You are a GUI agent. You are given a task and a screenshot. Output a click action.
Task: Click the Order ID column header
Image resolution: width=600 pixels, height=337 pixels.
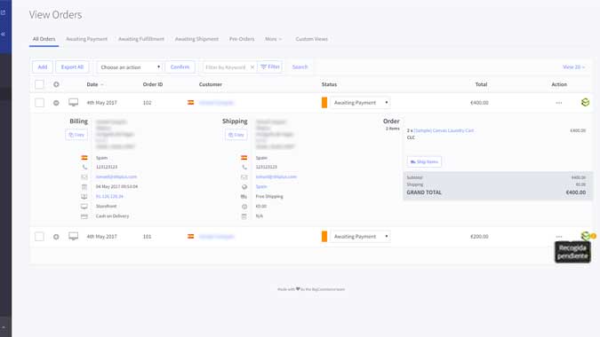(153, 84)
